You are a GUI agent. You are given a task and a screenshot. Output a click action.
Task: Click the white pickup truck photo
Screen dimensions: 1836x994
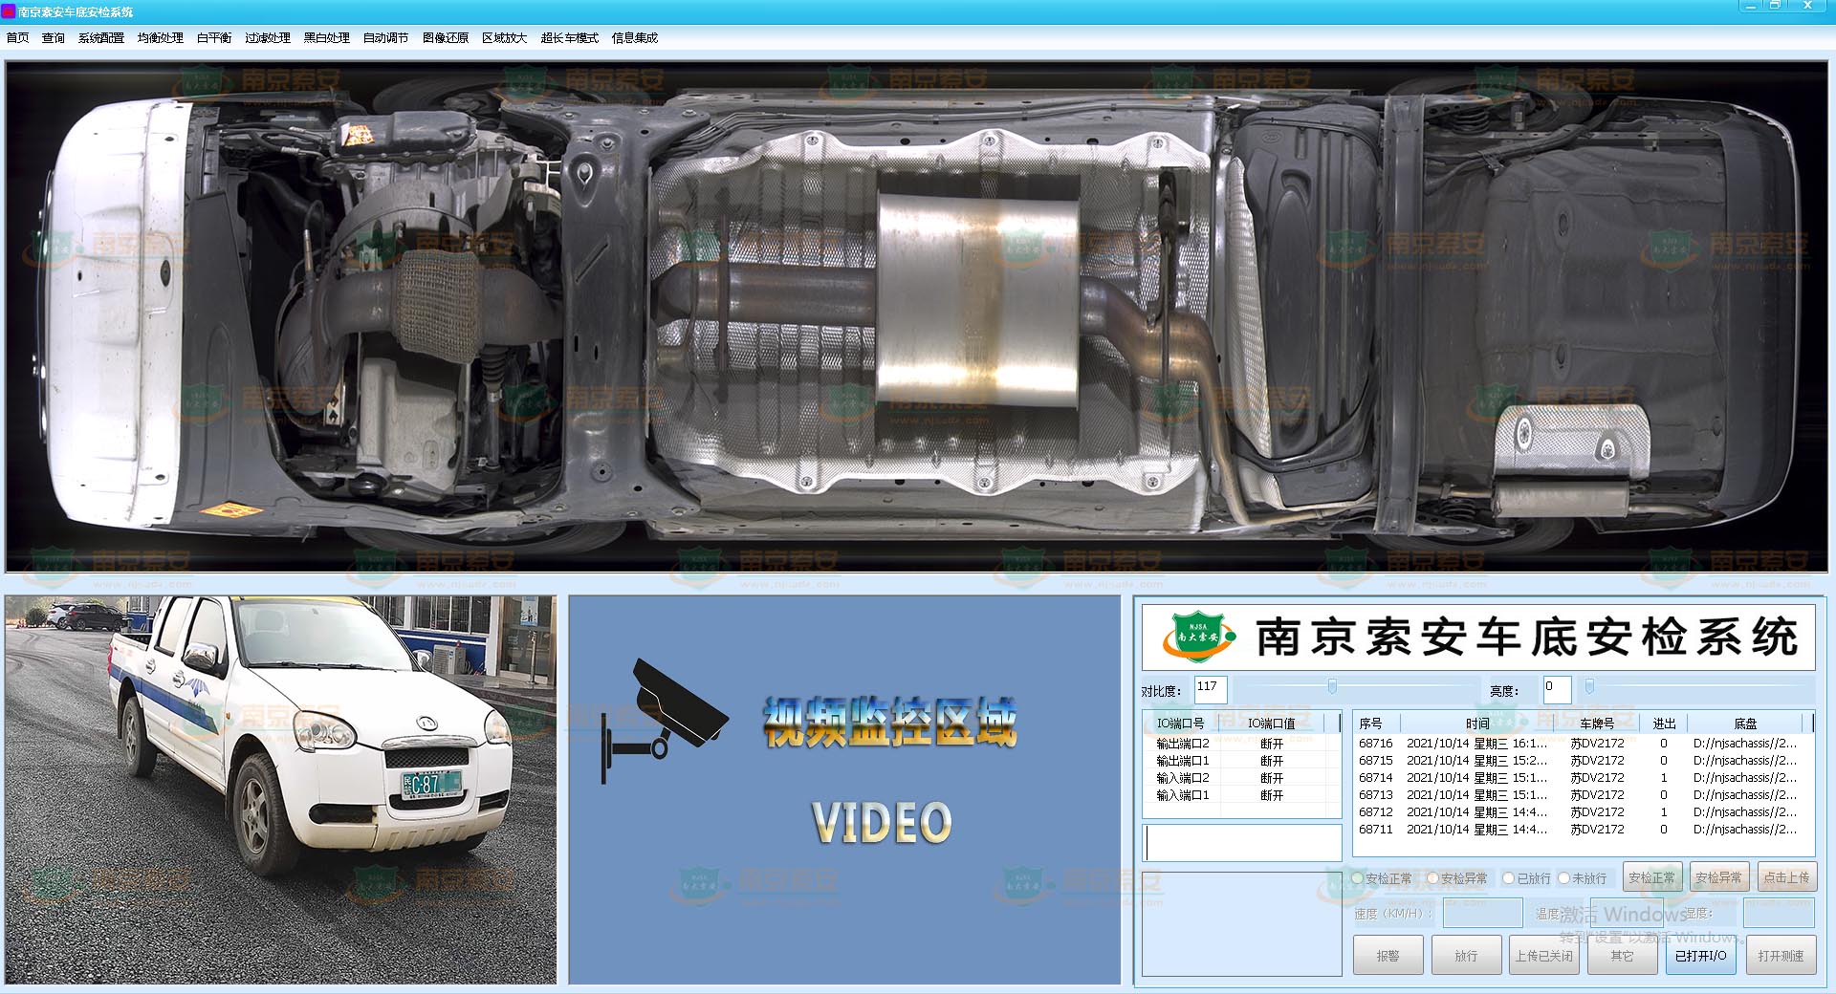click(280, 789)
